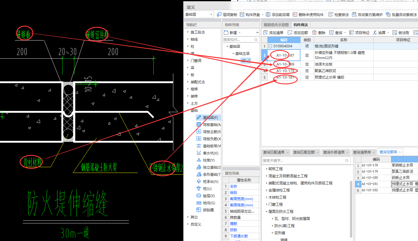This screenshot has width=418, height=241.
Task: Open the 换算 dropdown arrow
Action: (388, 33)
